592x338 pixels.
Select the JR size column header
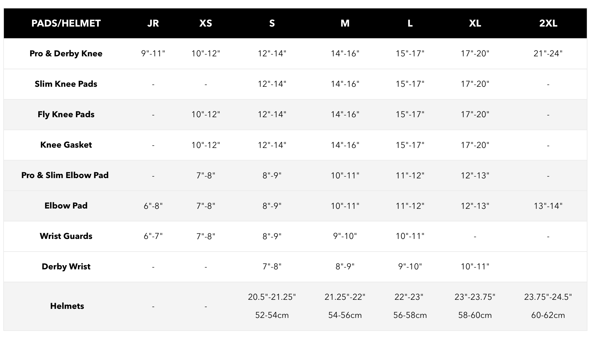click(x=153, y=23)
